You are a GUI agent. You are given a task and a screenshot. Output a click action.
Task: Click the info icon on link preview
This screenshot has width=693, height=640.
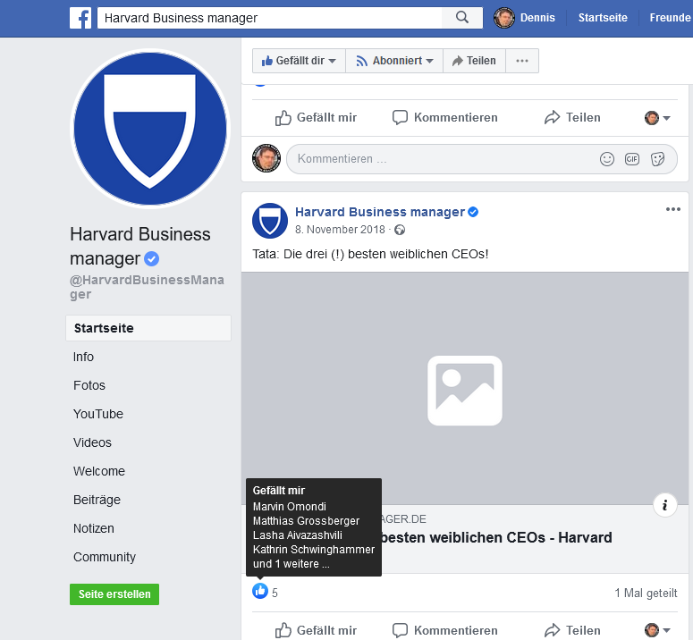click(x=664, y=505)
